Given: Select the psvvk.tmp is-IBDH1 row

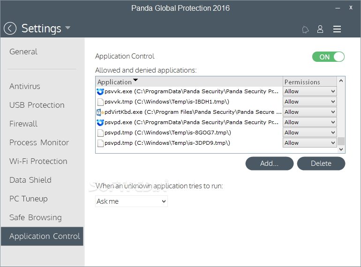Looking at the screenshot, I should click(x=189, y=102).
